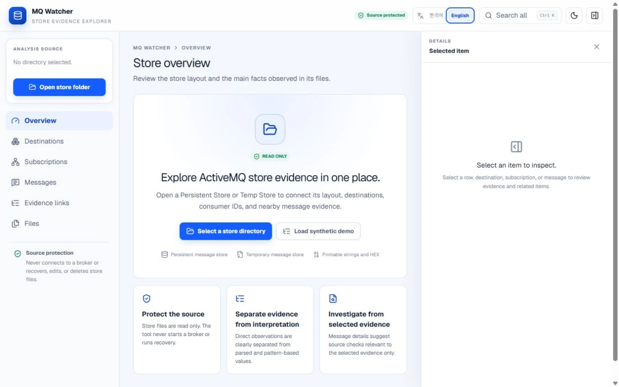Toggle dark mode with the moon icon
This screenshot has height=387, width=619.
(x=574, y=15)
